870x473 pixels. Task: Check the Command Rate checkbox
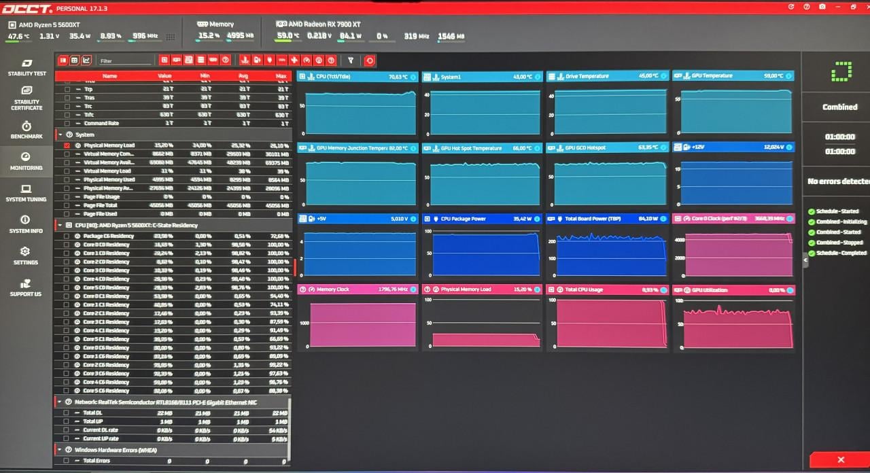click(67, 124)
